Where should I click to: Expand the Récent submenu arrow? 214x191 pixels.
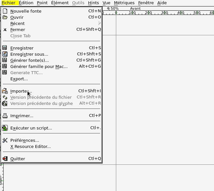click(99, 23)
